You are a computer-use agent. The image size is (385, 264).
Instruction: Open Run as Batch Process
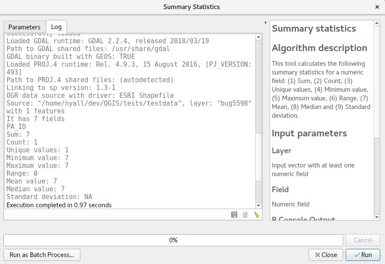(42, 254)
